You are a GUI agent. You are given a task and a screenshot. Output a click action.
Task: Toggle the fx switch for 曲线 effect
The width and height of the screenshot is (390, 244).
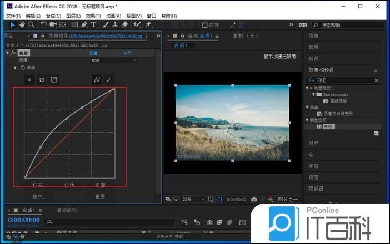click(x=13, y=53)
